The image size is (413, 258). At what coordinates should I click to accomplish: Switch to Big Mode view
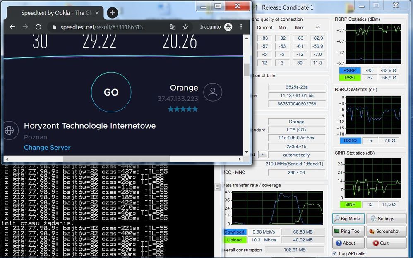click(348, 219)
